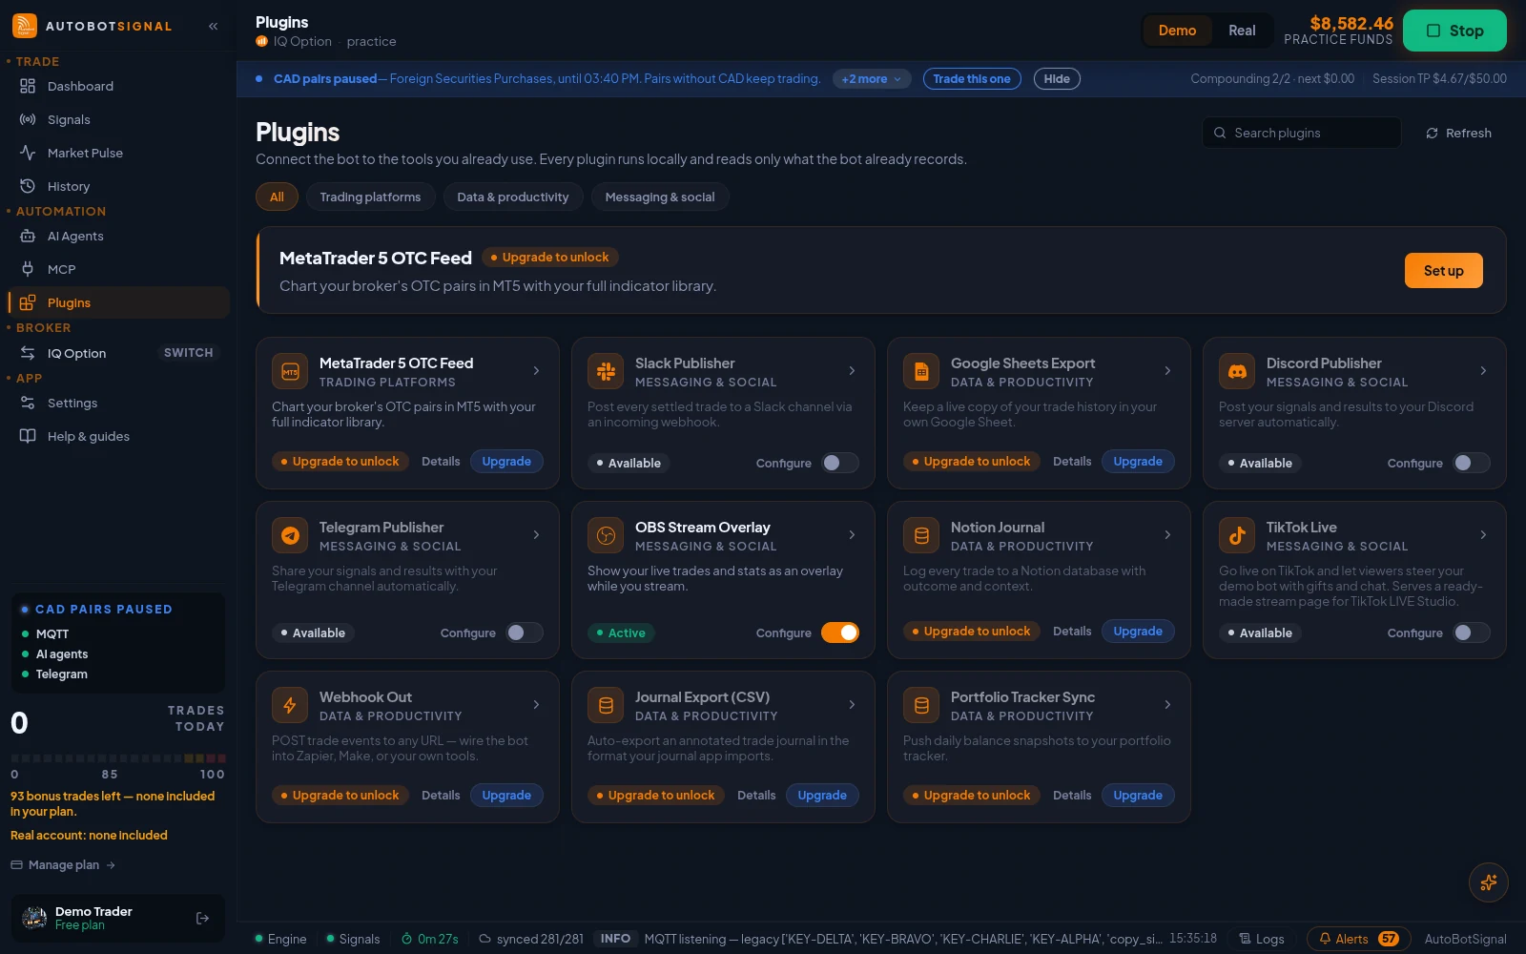Open Details for Notion Journal
The image size is (1526, 954).
pos(1072,631)
